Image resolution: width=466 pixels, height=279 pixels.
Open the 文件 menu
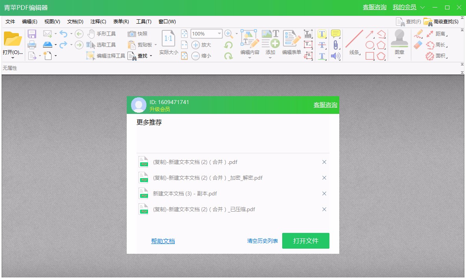(10, 22)
